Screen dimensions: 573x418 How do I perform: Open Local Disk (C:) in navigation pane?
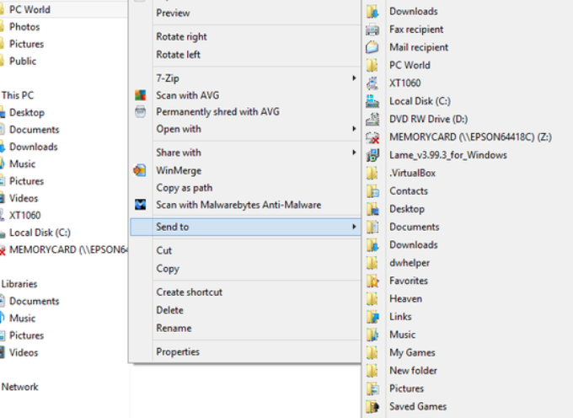tap(40, 233)
